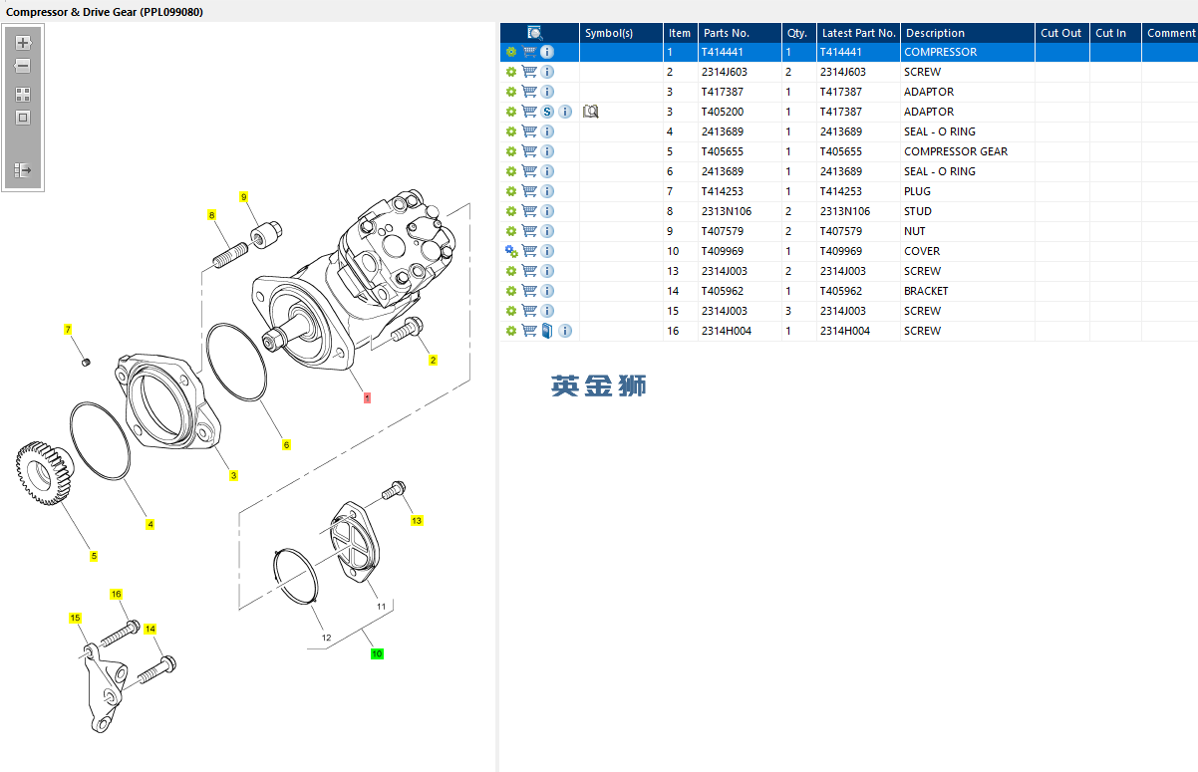Select the BRACKET T405962 table row
The width and height of the screenshot is (1198, 772).
click(x=926, y=291)
